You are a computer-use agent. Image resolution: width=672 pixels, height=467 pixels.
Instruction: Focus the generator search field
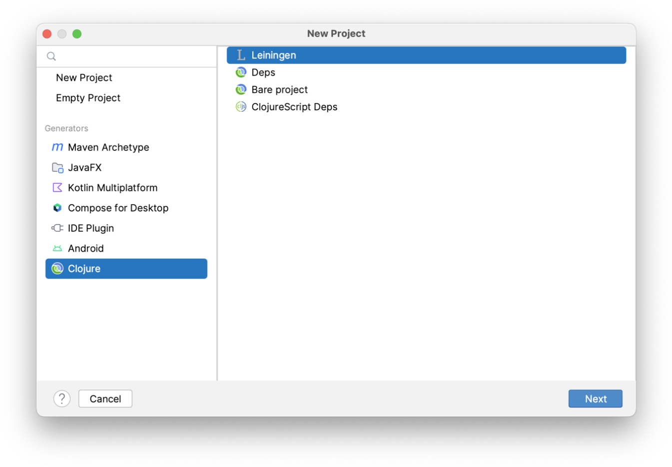pyautogui.click(x=126, y=56)
